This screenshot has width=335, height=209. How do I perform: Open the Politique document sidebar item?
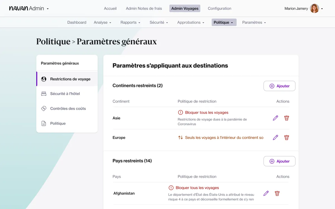pyautogui.click(x=58, y=123)
